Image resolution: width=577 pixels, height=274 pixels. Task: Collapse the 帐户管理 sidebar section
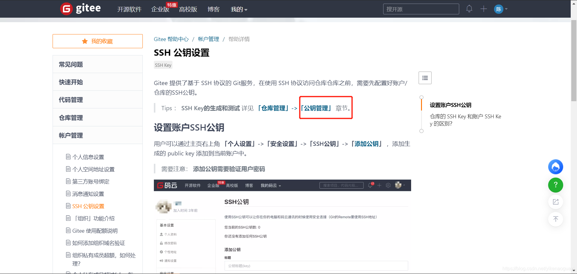click(98, 135)
